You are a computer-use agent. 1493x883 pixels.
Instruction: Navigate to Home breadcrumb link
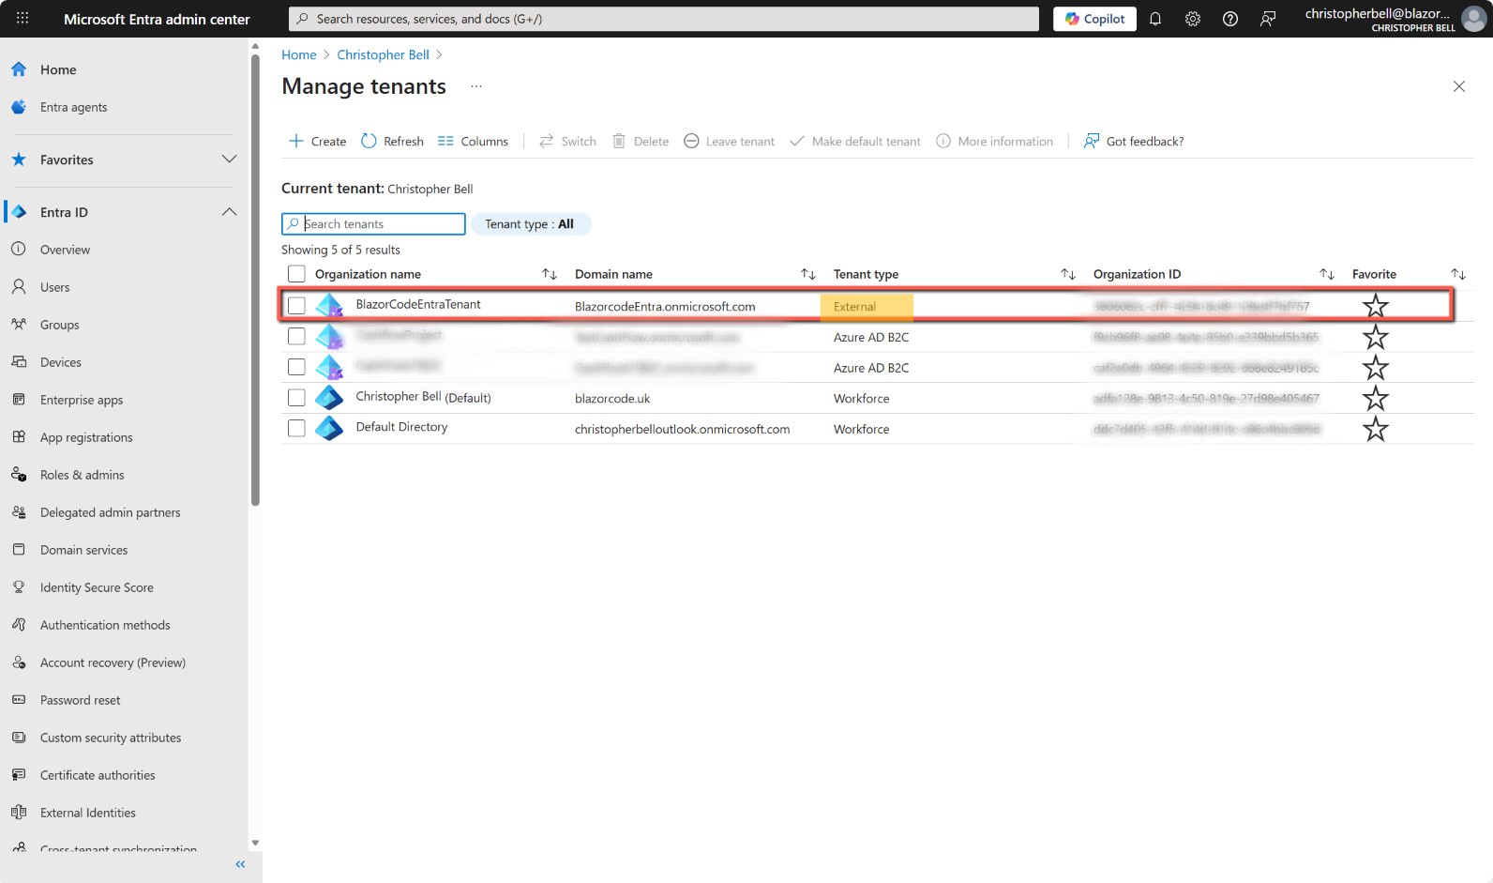point(298,54)
